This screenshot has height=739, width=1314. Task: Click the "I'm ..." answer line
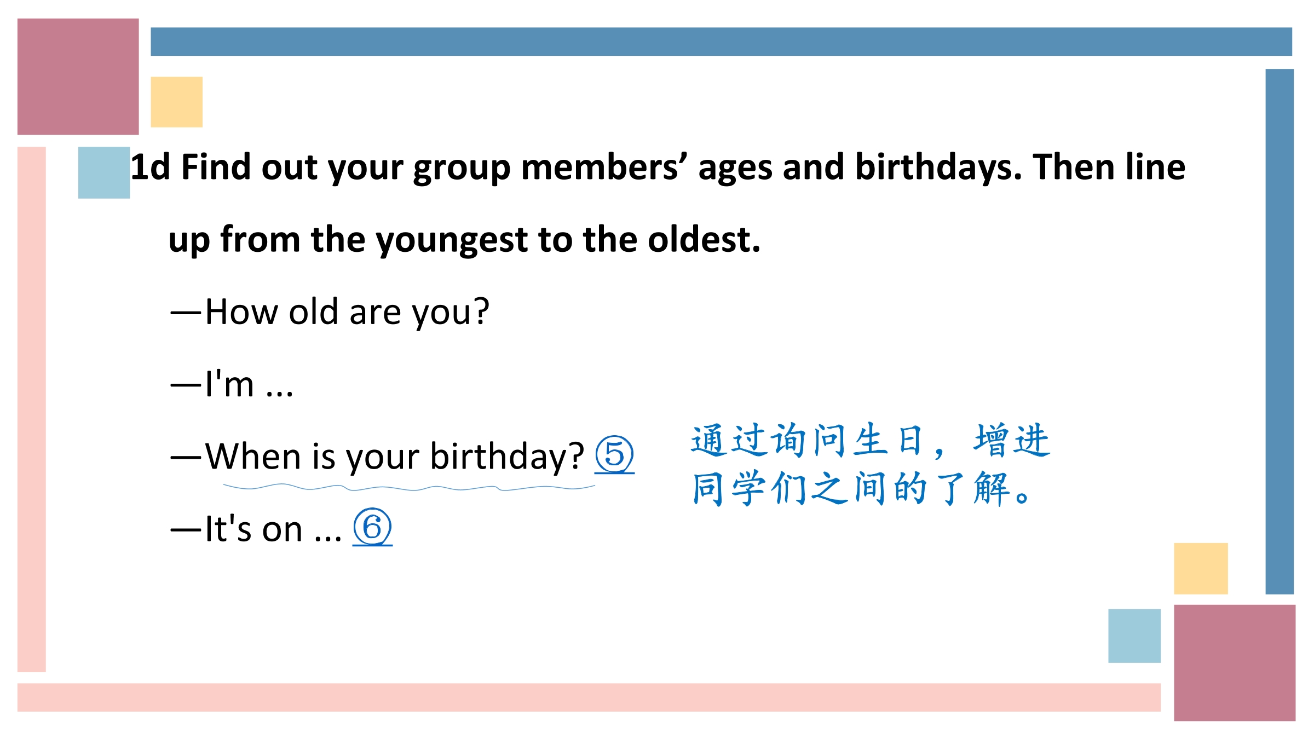click(232, 384)
